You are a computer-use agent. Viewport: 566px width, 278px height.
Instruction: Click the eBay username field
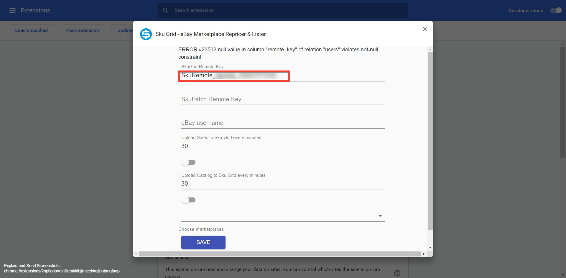tap(283, 123)
